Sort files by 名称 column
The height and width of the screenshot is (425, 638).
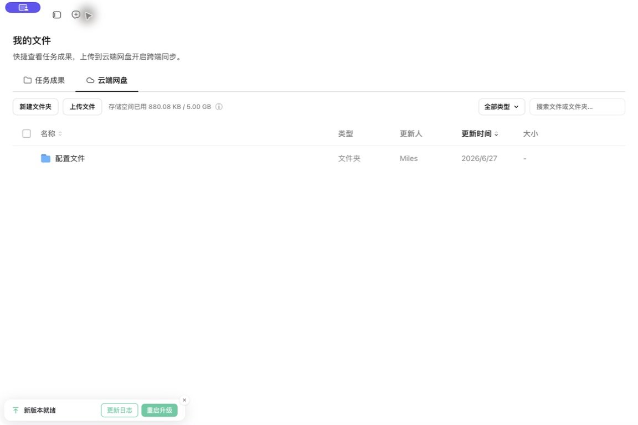[x=52, y=134]
